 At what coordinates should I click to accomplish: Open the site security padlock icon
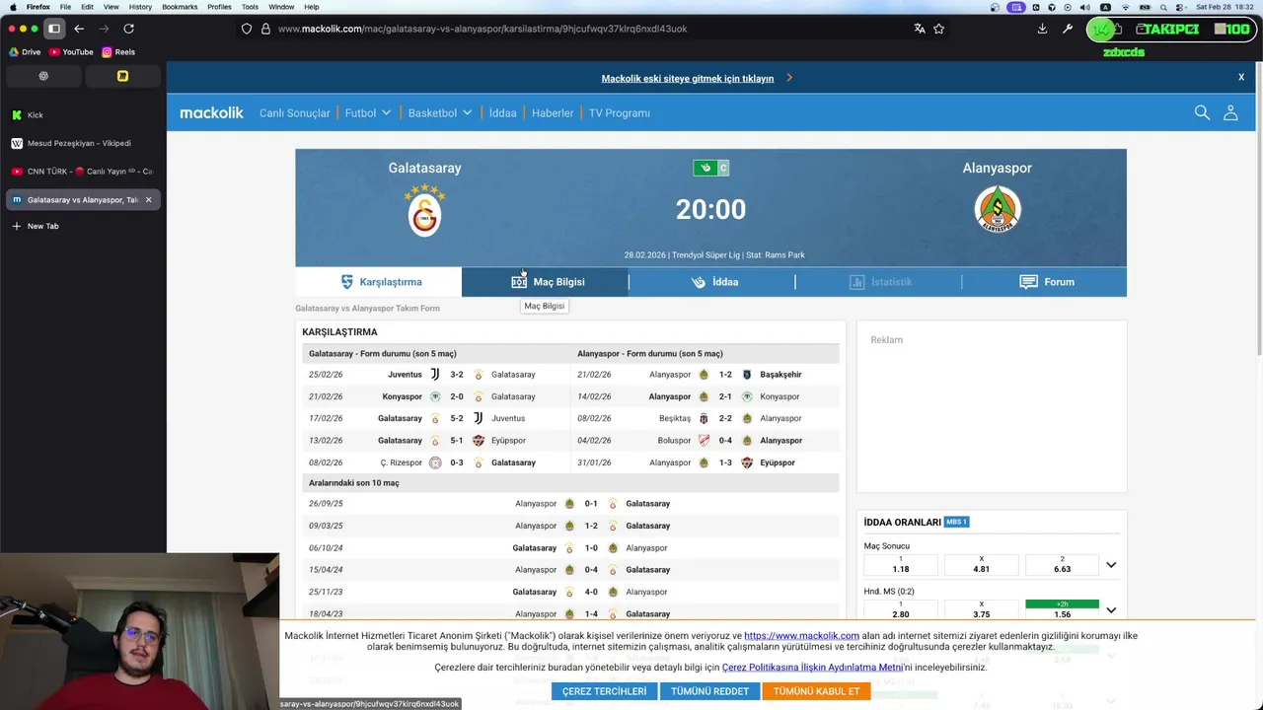[x=265, y=29]
